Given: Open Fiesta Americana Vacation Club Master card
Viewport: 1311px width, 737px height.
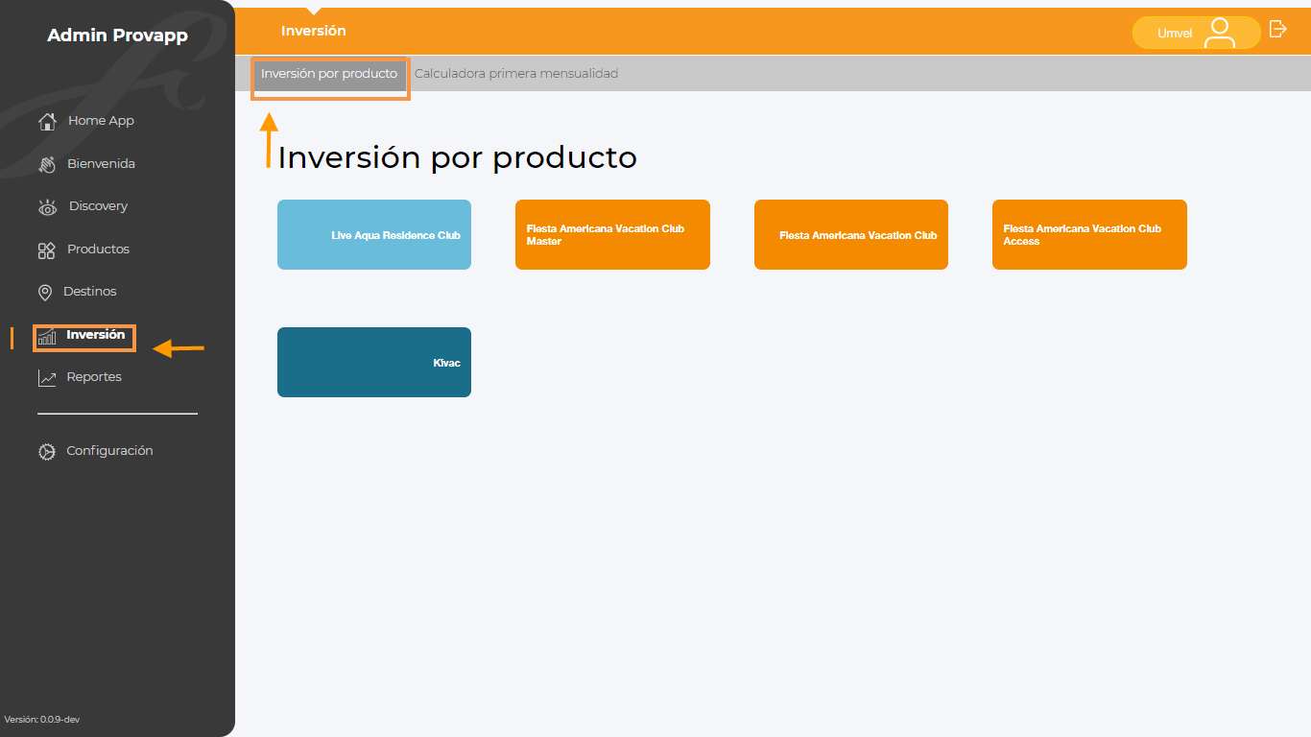Looking at the screenshot, I should coord(612,235).
